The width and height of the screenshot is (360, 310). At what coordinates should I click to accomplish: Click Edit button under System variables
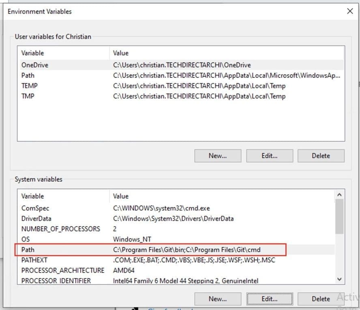tap(269, 299)
